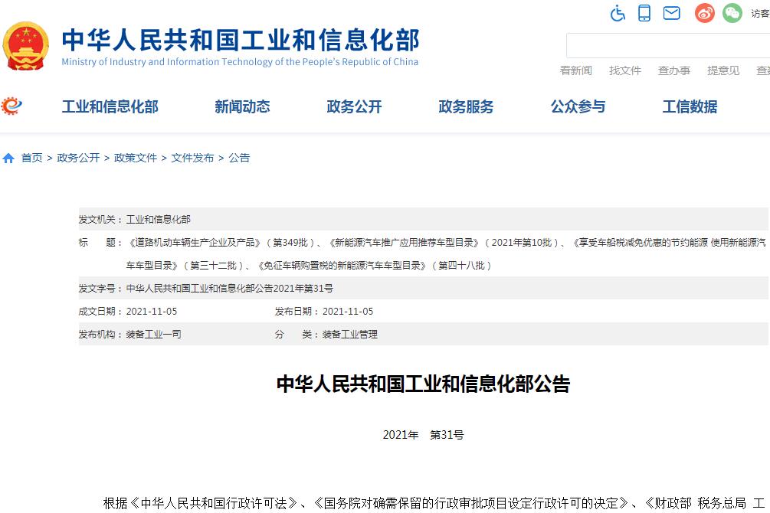Click the orange government 'e' emblem icon

pyautogui.click(x=11, y=106)
